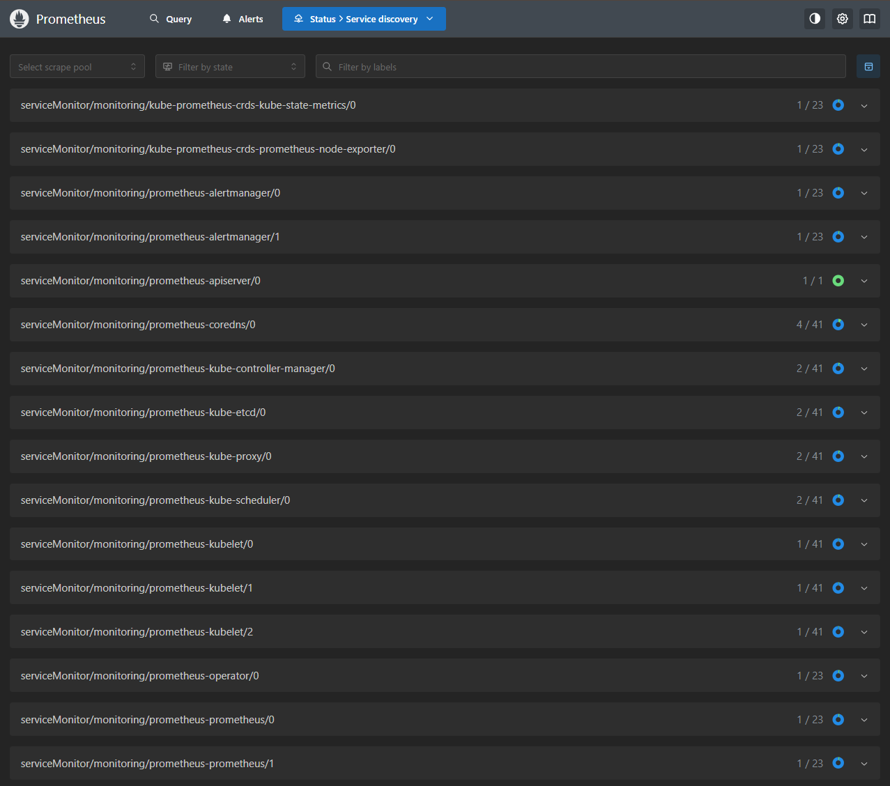
Task: Click ring indicator for prometheus-kube-proxy/0
Action: 838,456
